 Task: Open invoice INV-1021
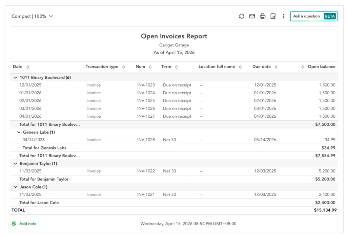pos(146,194)
